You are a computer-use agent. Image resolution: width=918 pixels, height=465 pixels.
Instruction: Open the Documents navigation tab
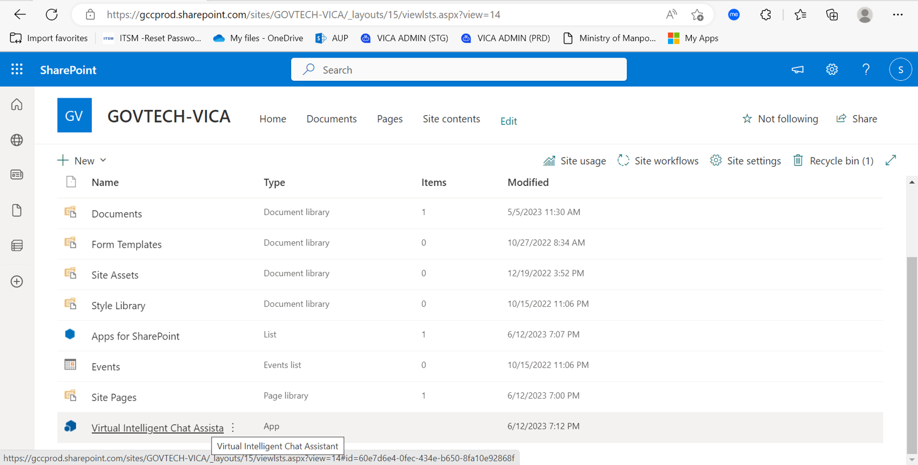331,119
